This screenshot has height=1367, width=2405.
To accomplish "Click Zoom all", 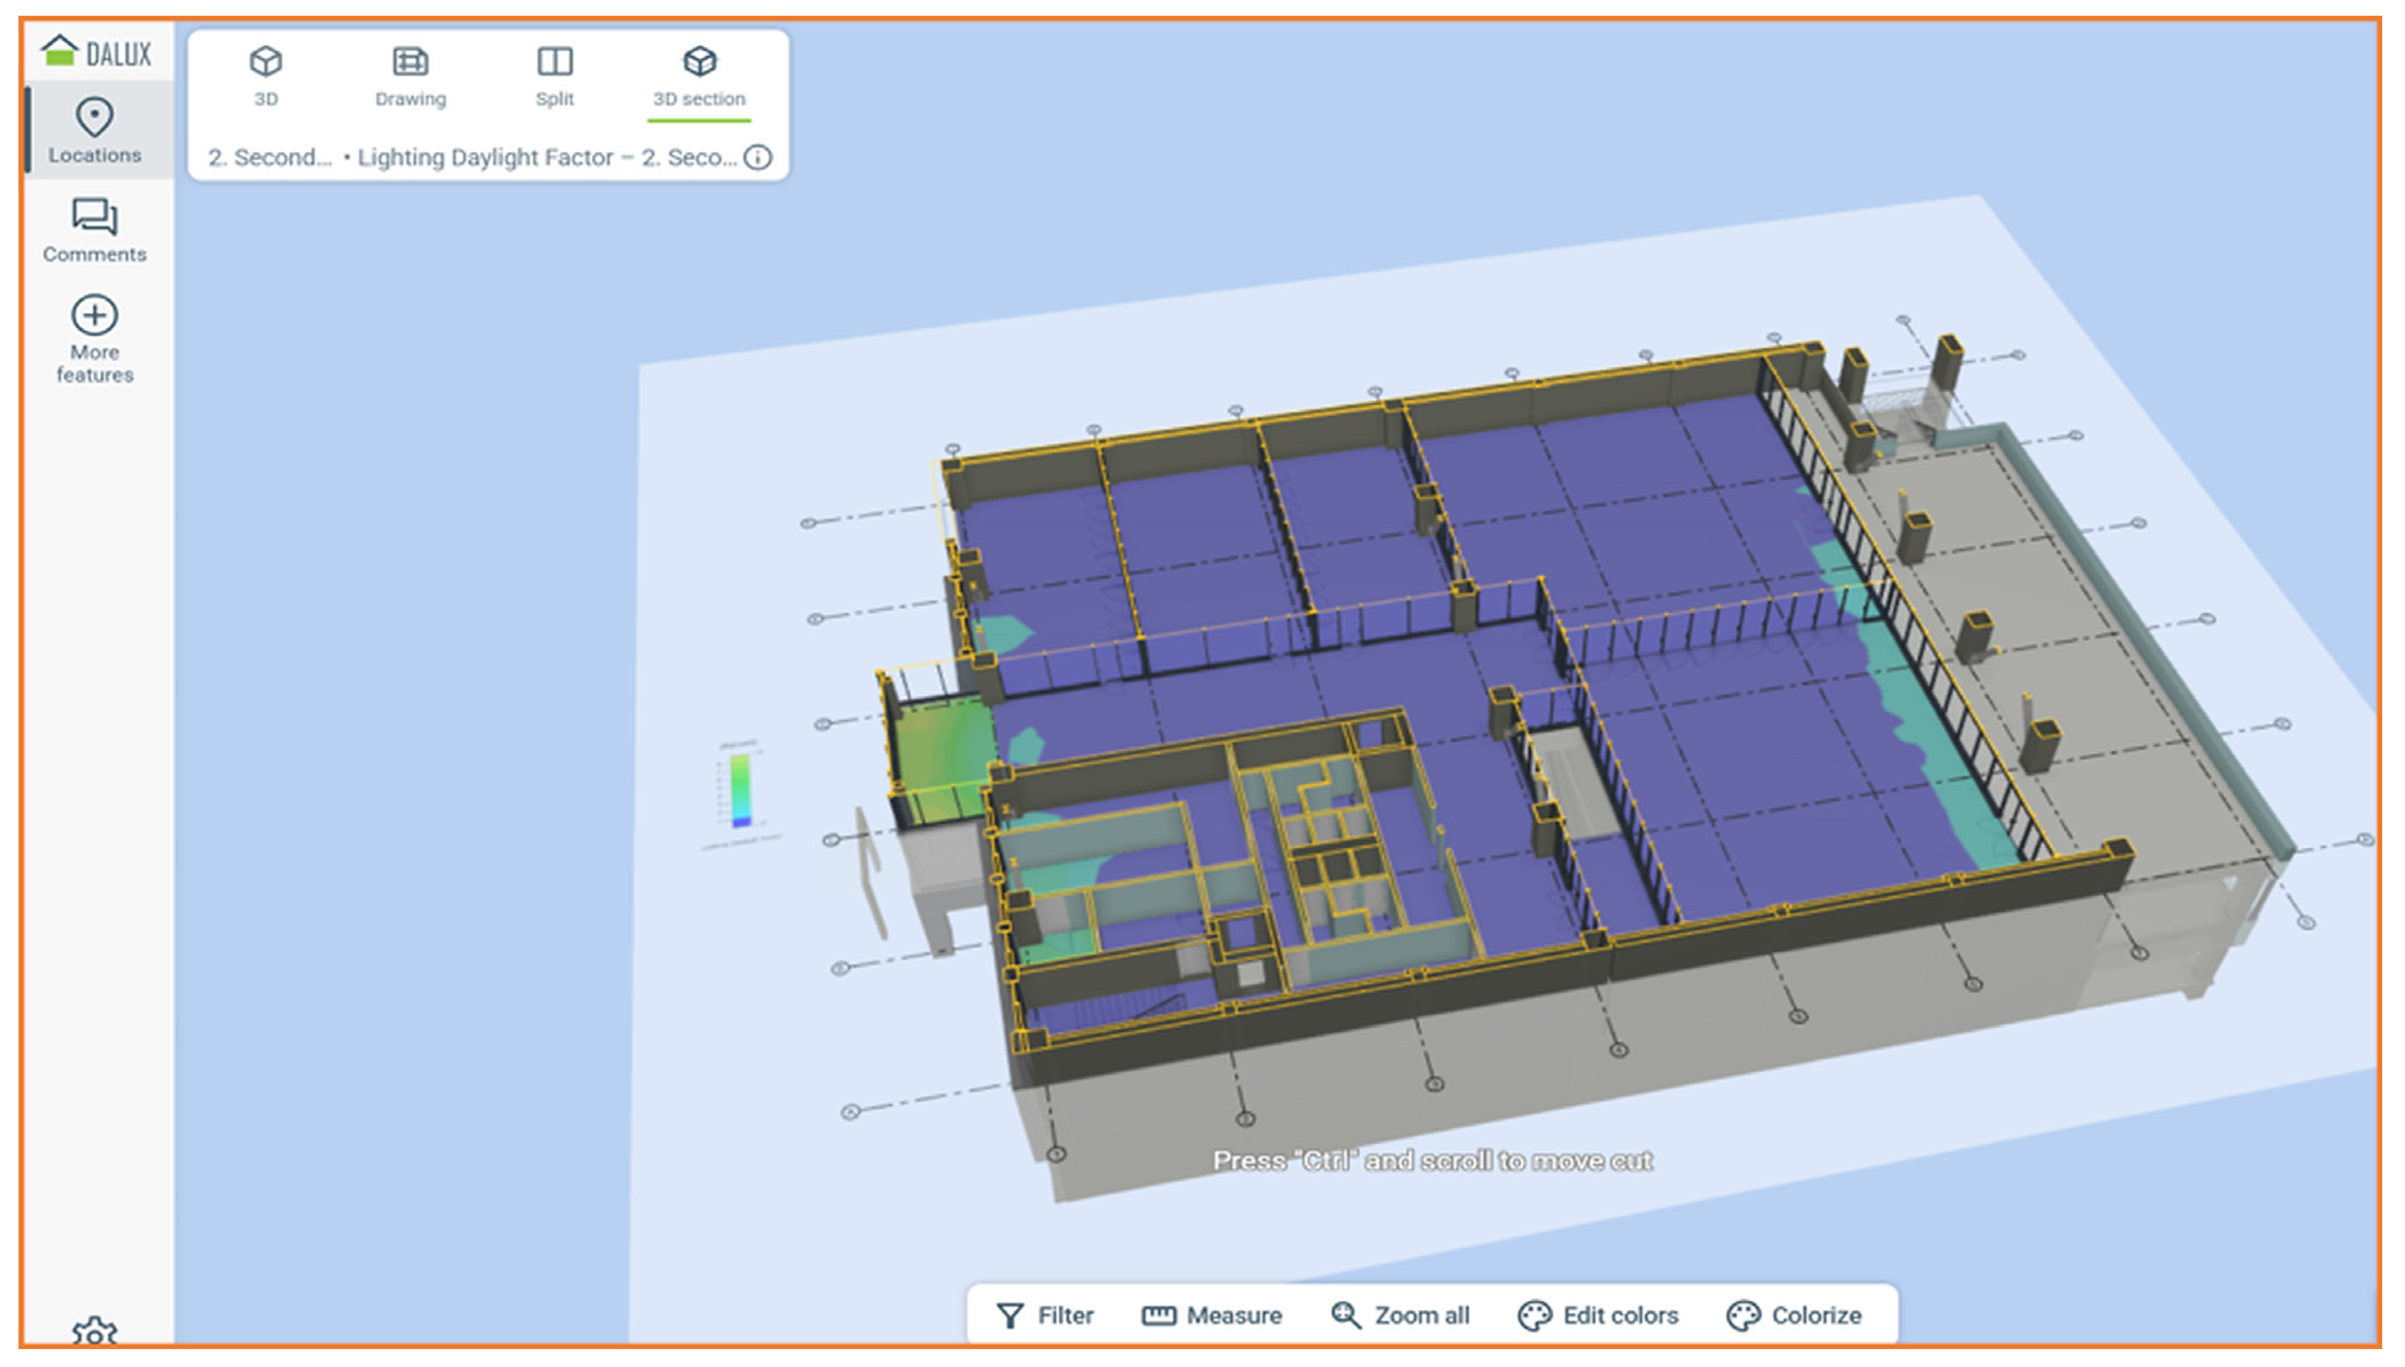I will tap(1399, 1315).
